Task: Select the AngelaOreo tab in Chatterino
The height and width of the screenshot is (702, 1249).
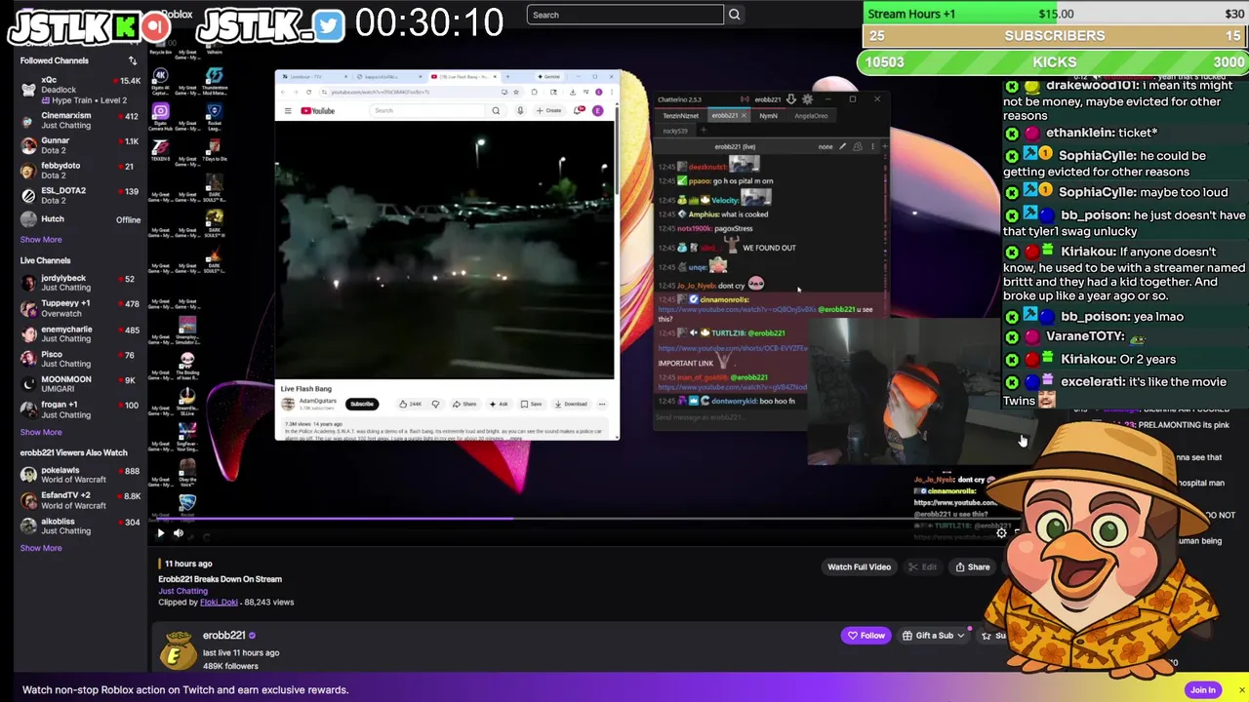Action: click(x=811, y=116)
